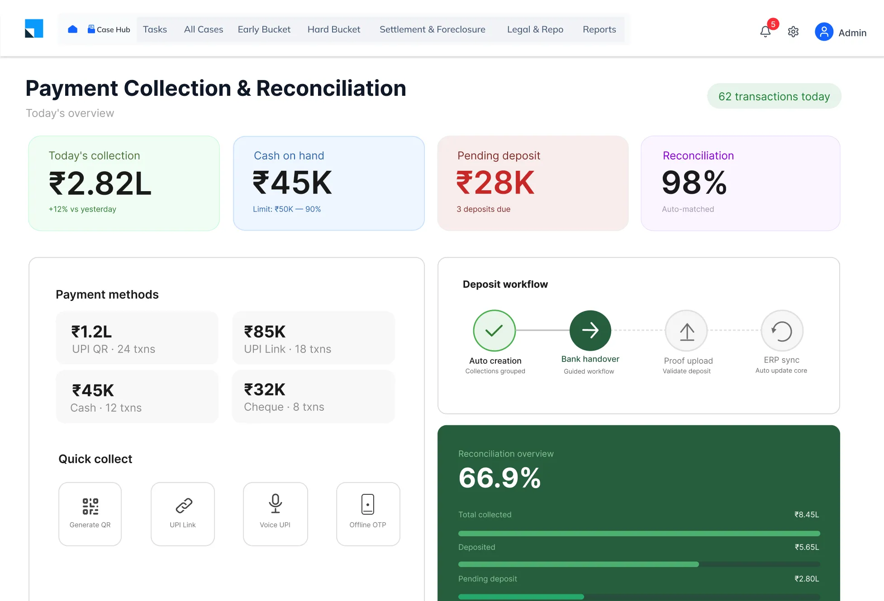Click the 62 transactions today badge
The image size is (884, 601).
click(x=774, y=96)
